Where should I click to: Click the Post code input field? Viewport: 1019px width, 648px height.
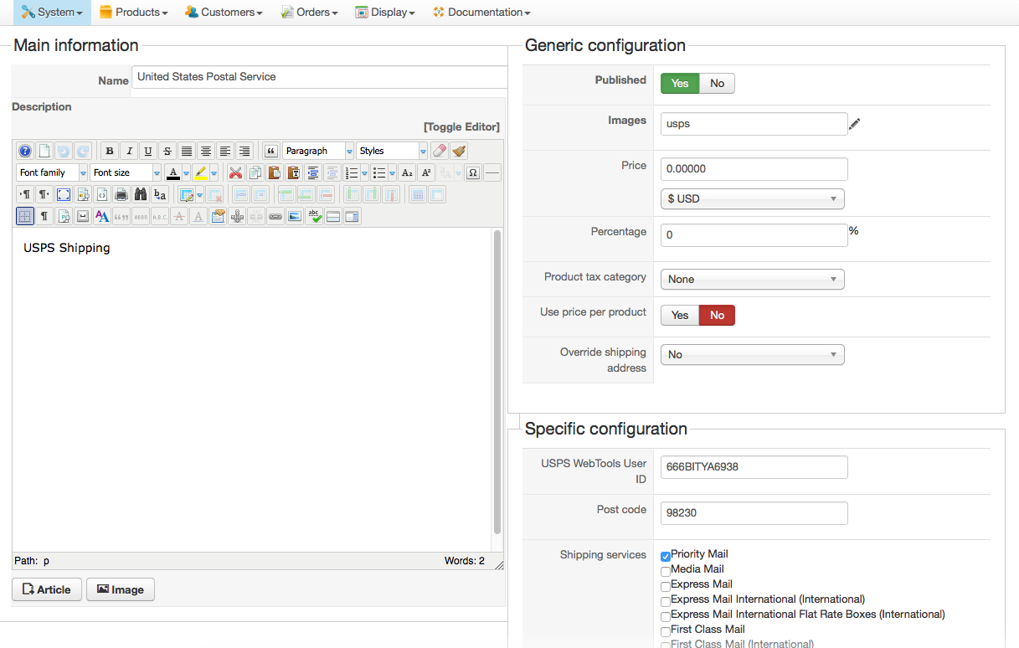[x=754, y=513]
